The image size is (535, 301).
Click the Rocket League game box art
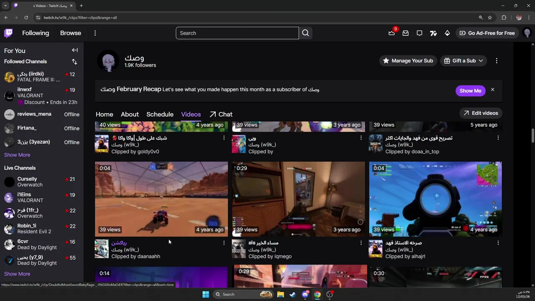[102, 249]
